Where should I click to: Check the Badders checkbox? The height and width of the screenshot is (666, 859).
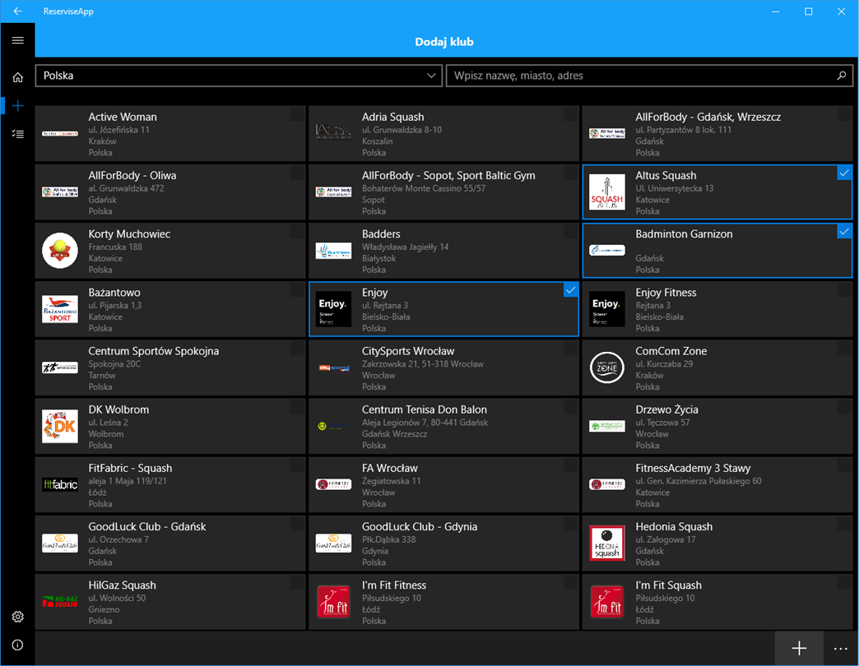coord(570,232)
